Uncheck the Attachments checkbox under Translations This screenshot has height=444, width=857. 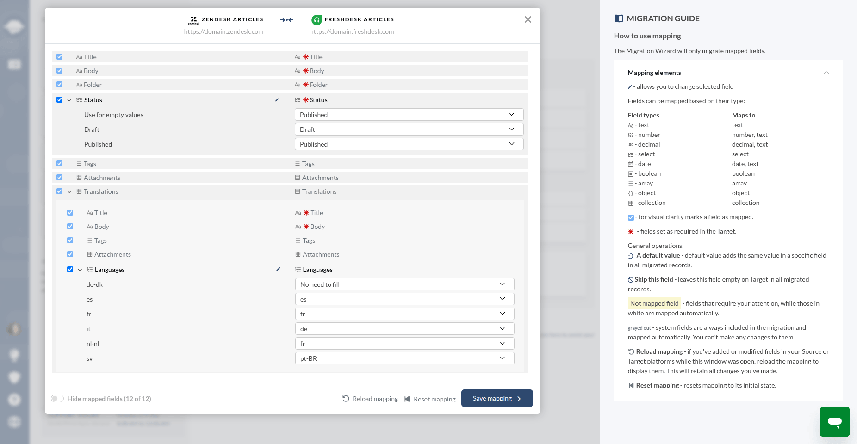70,254
